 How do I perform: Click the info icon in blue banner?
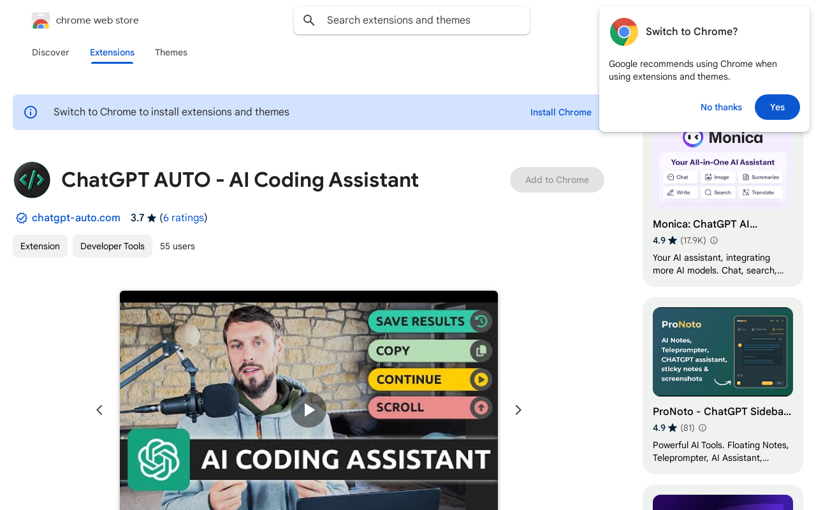pos(31,112)
